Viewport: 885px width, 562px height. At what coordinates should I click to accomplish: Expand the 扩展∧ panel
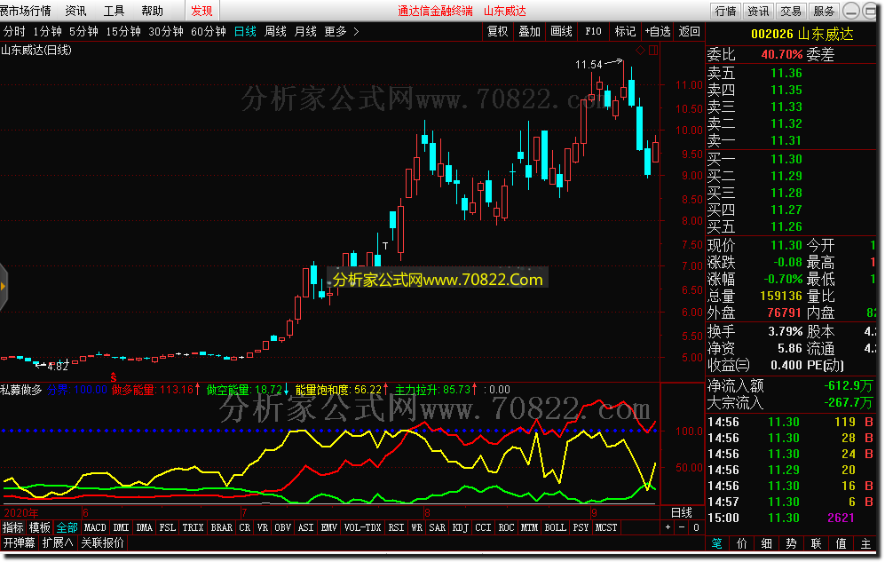58,542
